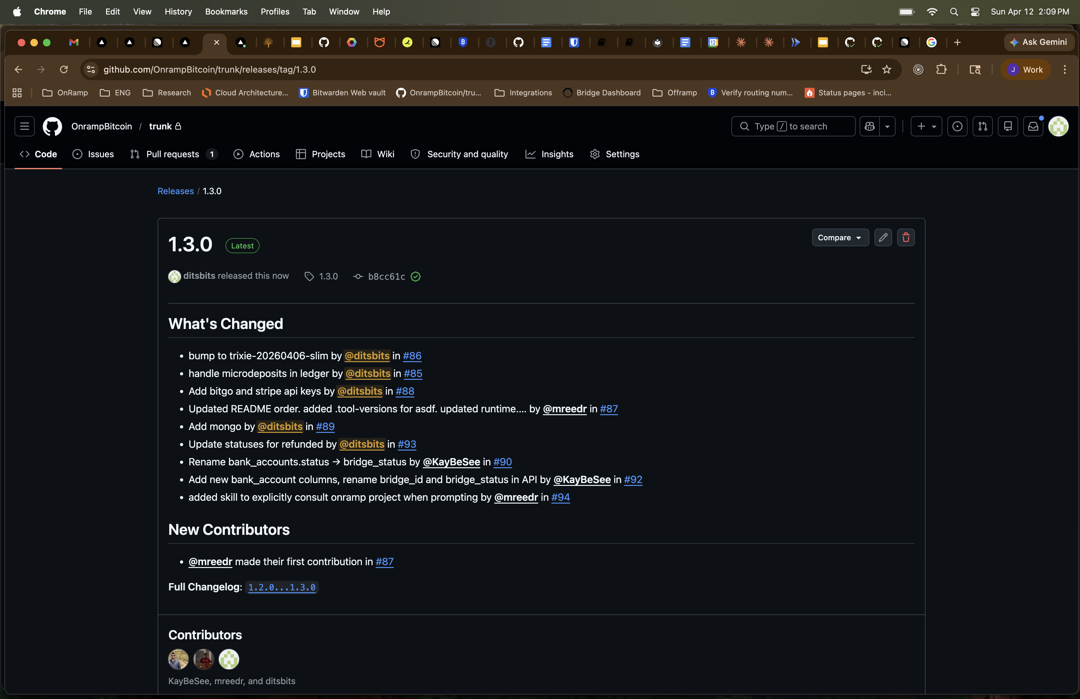This screenshot has width=1080, height=699.
Task: Click the Latest release badge
Action: point(242,245)
